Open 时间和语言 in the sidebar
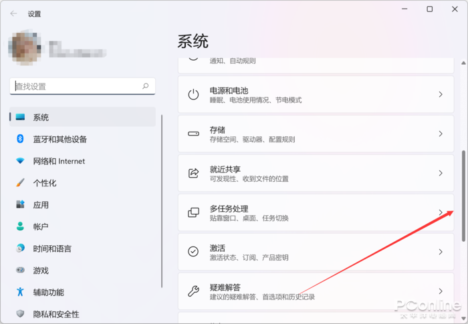 click(x=82, y=249)
